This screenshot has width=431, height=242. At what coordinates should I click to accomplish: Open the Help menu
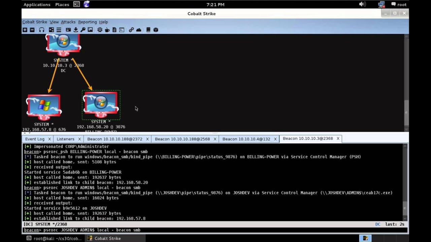(x=103, y=22)
